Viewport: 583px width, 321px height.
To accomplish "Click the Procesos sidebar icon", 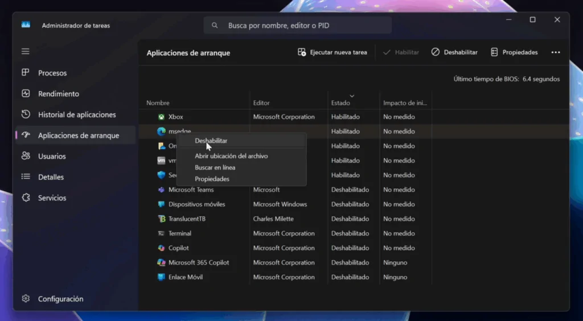I will point(25,72).
